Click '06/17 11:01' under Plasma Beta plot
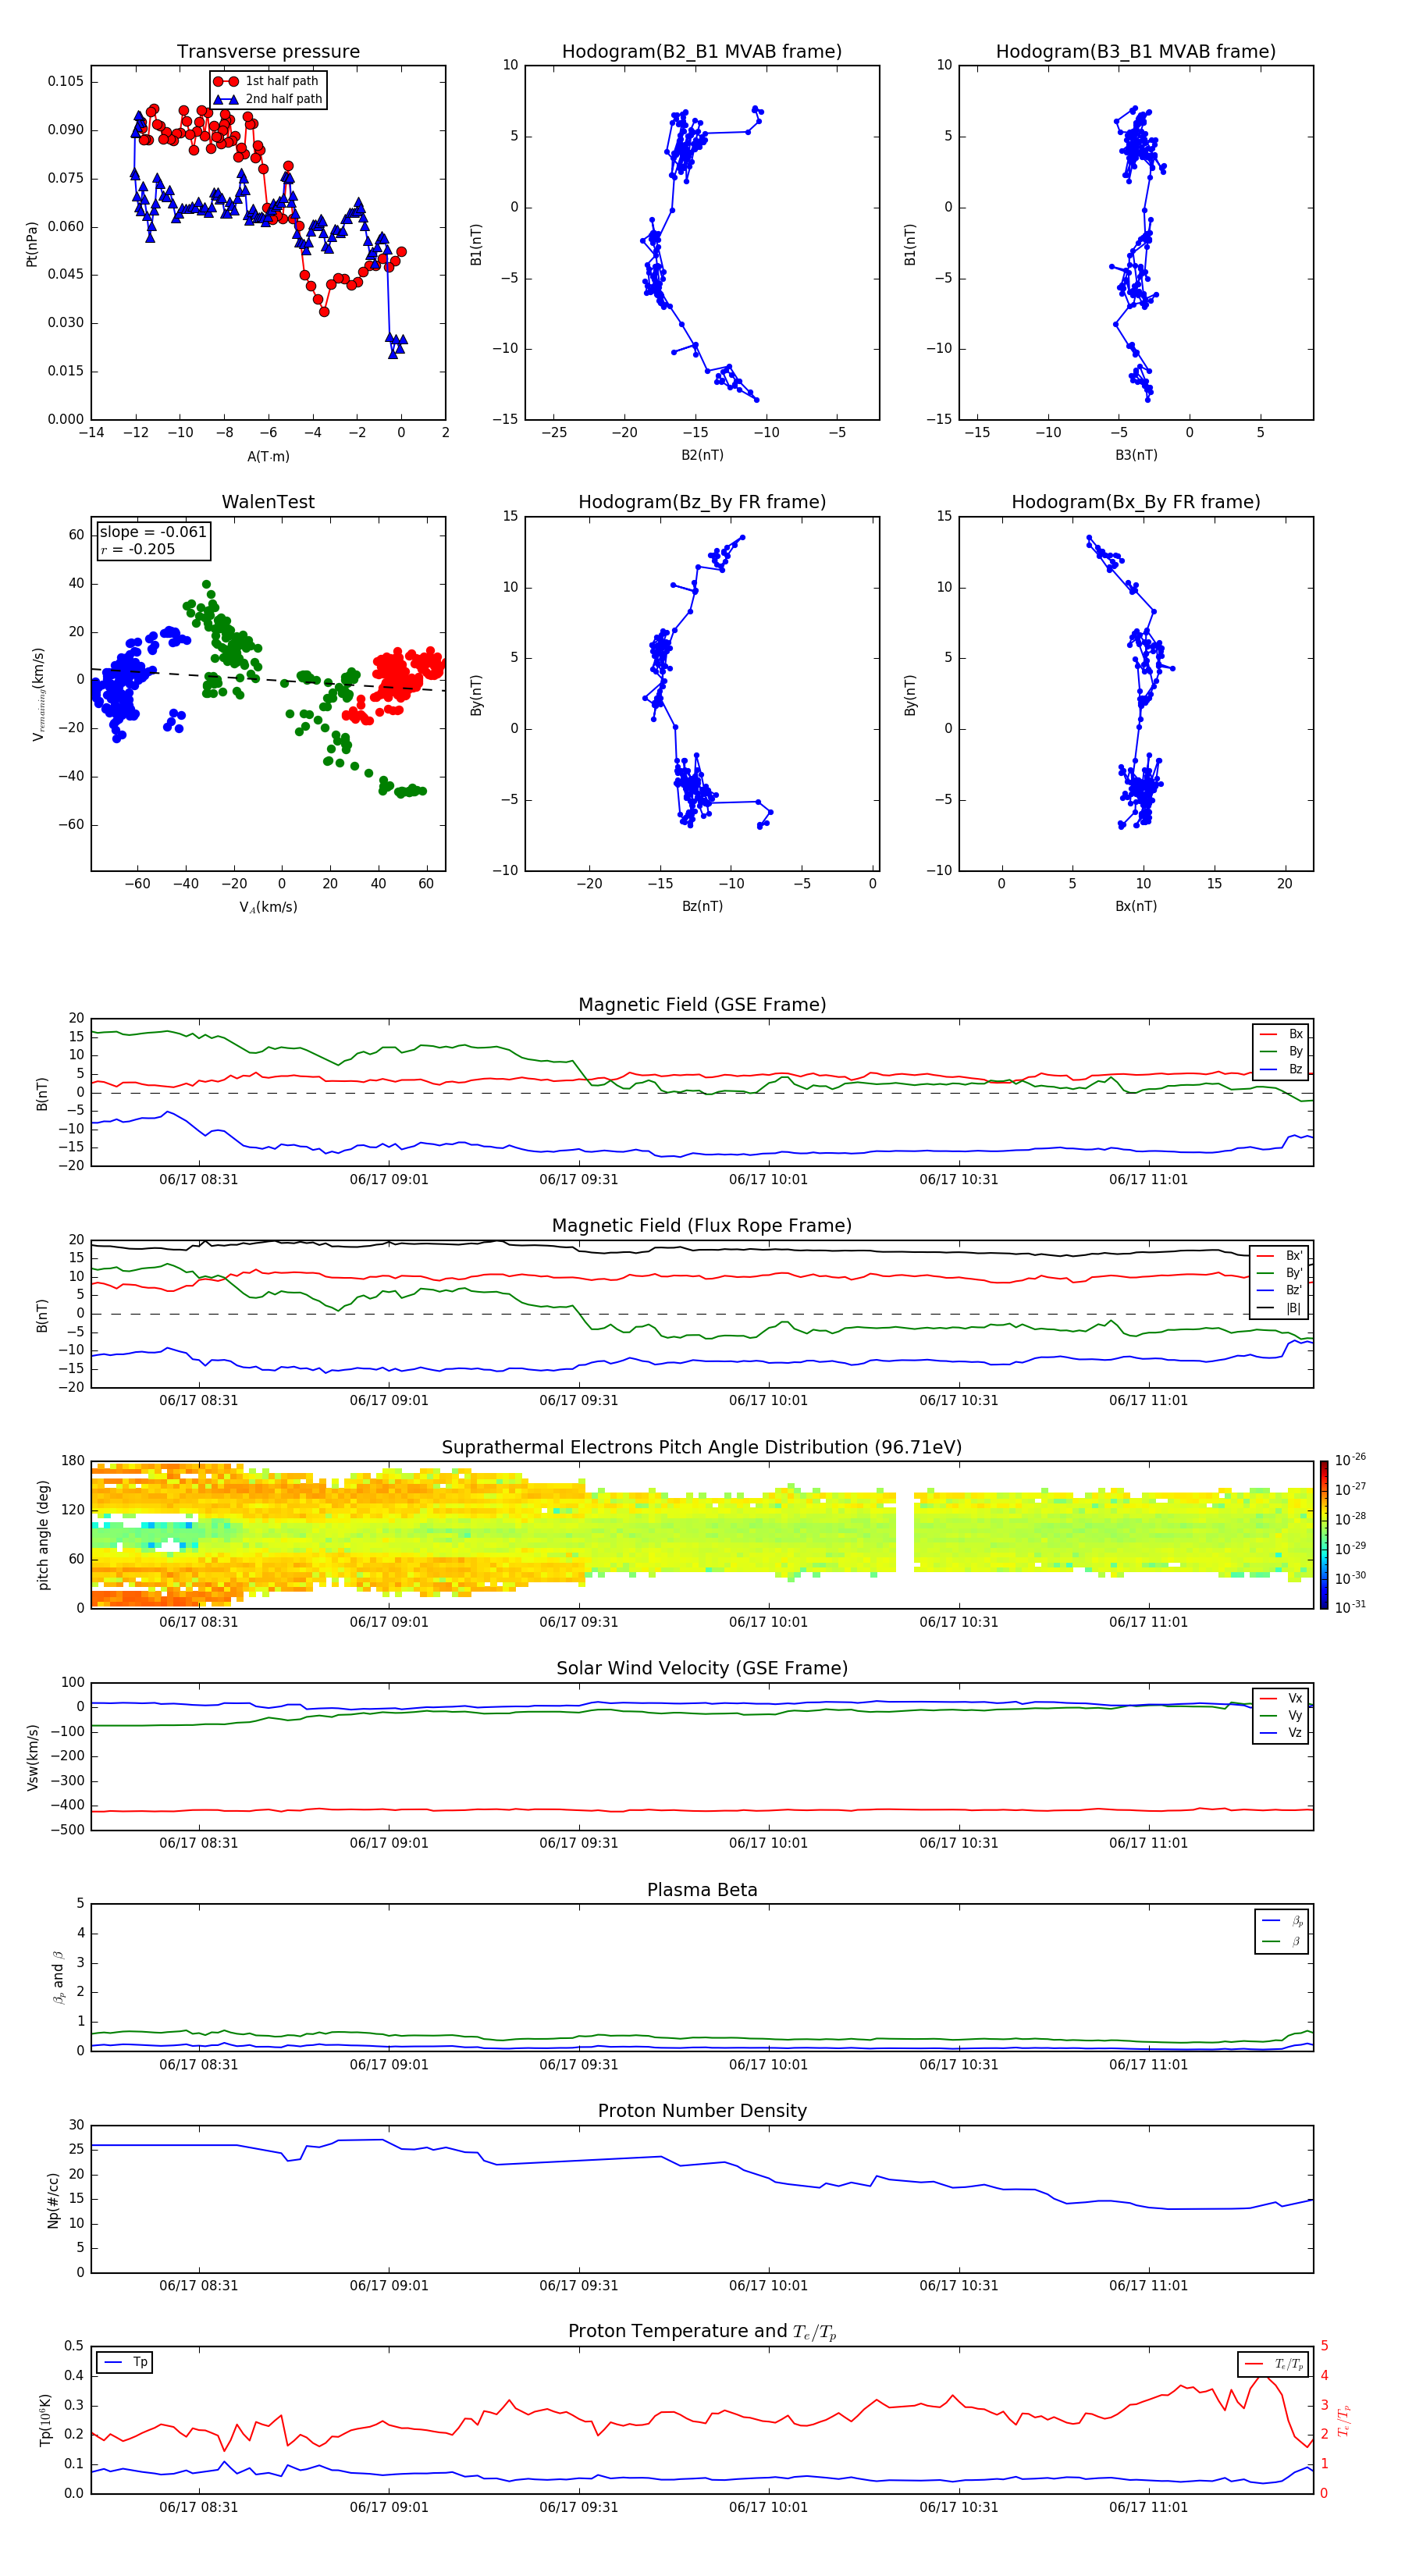1405x2576 pixels. tap(1148, 2064)
